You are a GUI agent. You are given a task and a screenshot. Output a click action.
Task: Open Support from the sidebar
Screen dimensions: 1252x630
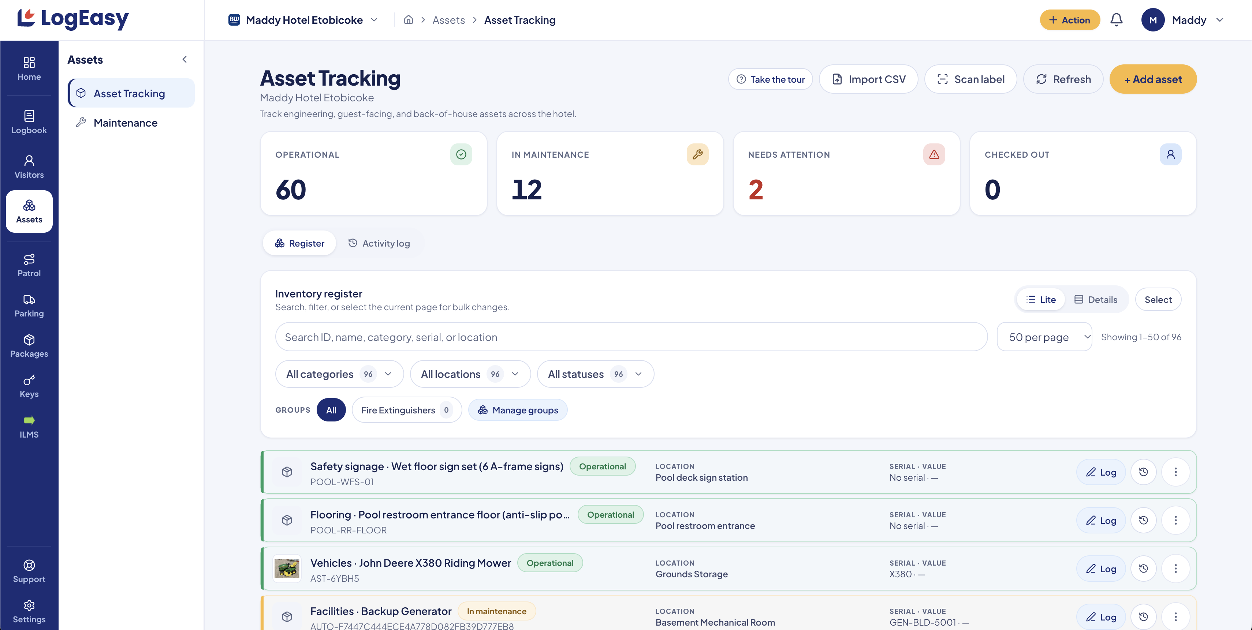coord(29,571)
